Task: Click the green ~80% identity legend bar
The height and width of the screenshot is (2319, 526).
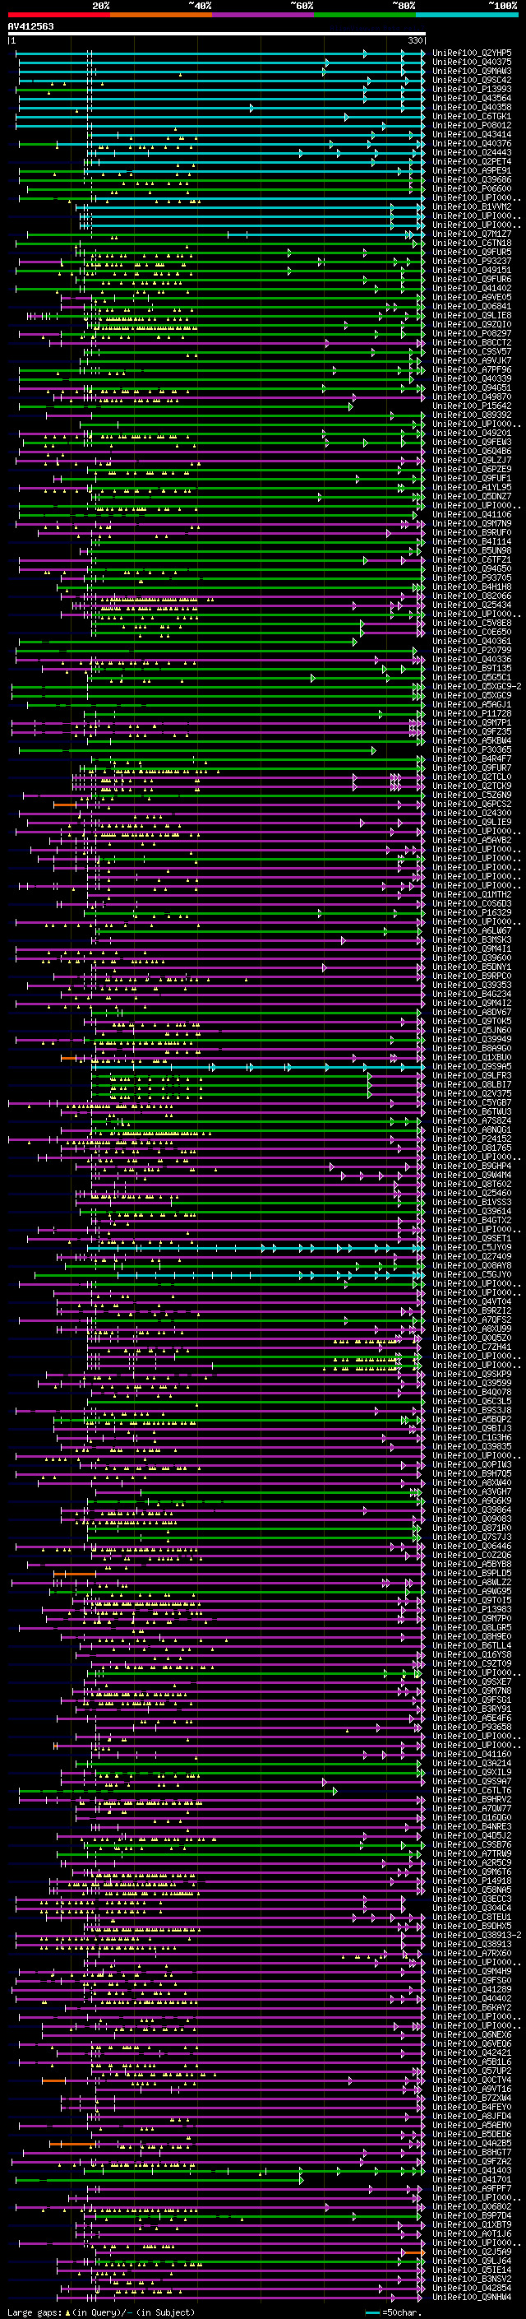Action: pos(365,15)
